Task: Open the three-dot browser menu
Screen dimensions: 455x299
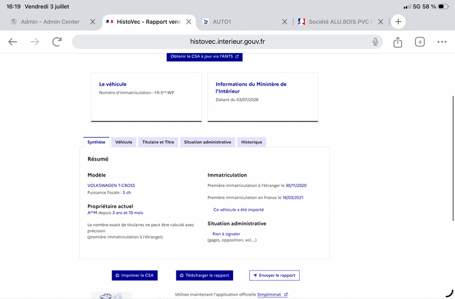Action: click(x=442, y=42)
